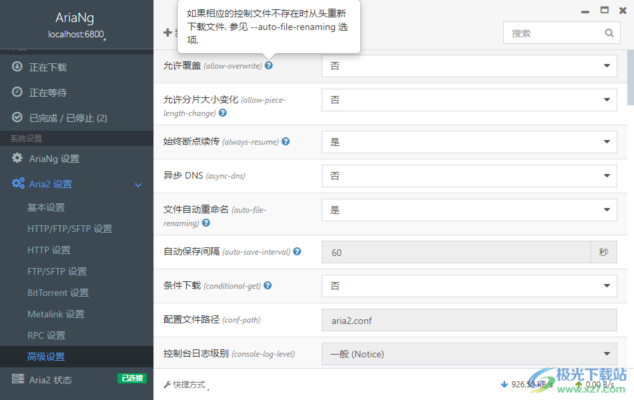Click the Aria2 settings double-gear icon
The width and height of the screenshot is (634, 400).
coord(18,183)
